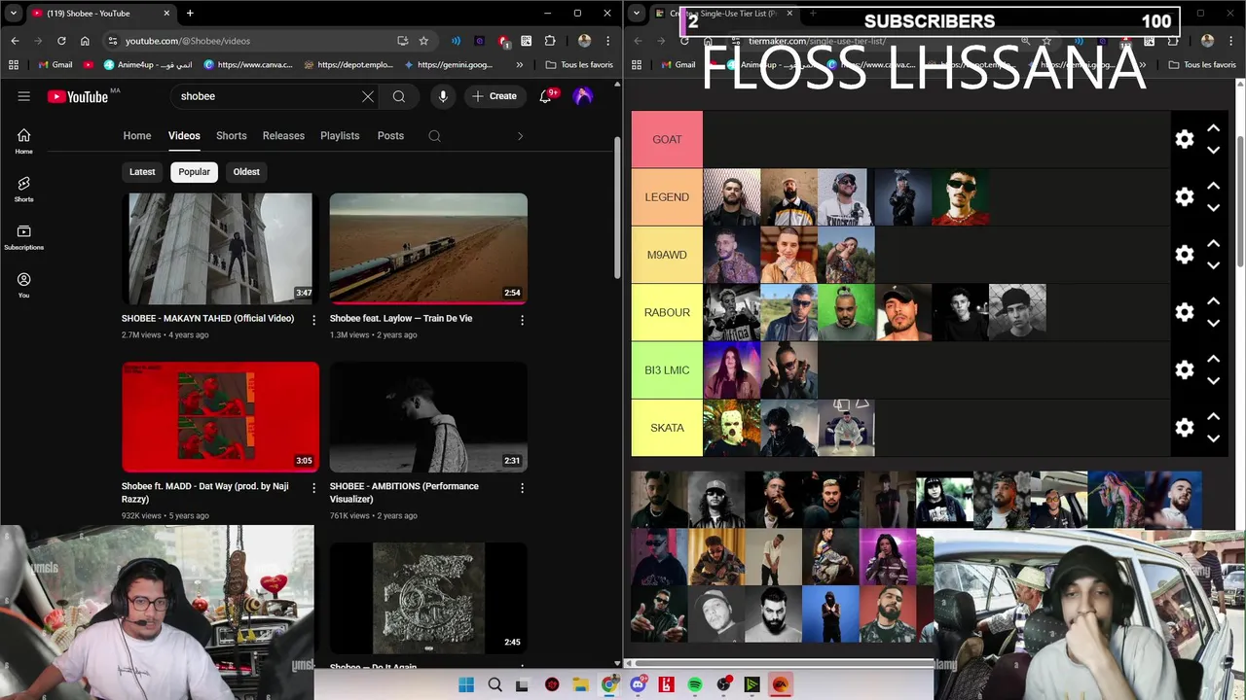Switch to the channel Home tab
This screenshot has height=700, width=1246.
137,136
